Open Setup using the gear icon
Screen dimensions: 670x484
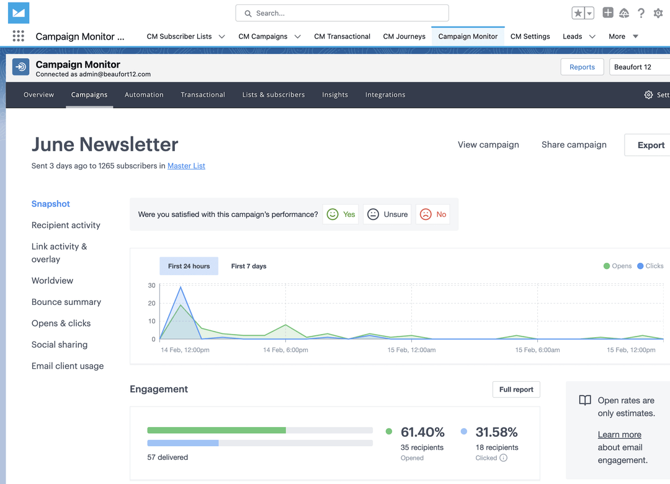(658, 12)
